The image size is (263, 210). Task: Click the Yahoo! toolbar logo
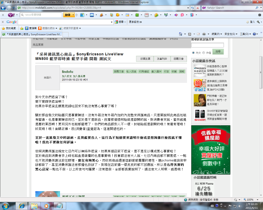click(11, 15)
